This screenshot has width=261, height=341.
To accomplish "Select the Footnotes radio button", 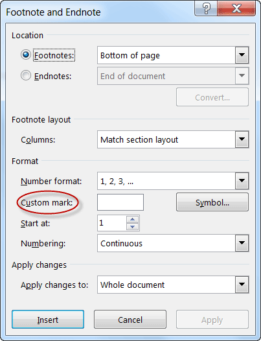I will (26, 55).
